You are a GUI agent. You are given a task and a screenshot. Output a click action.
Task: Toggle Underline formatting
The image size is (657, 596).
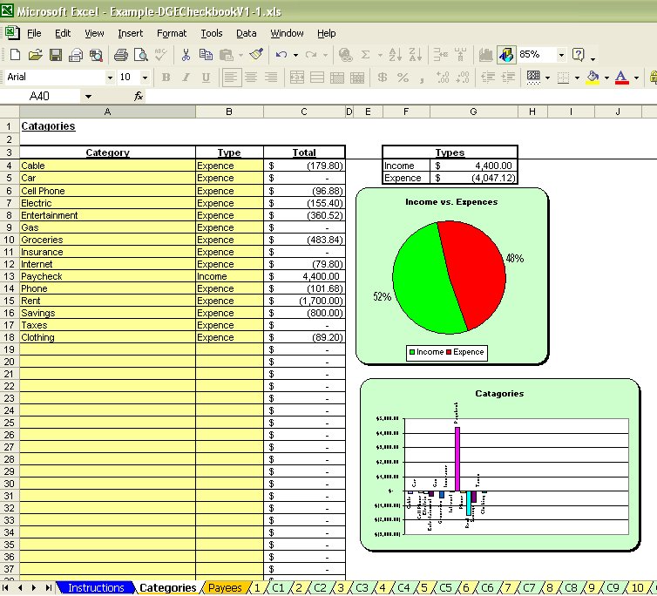pyautogui.click(x=206, y=78)
